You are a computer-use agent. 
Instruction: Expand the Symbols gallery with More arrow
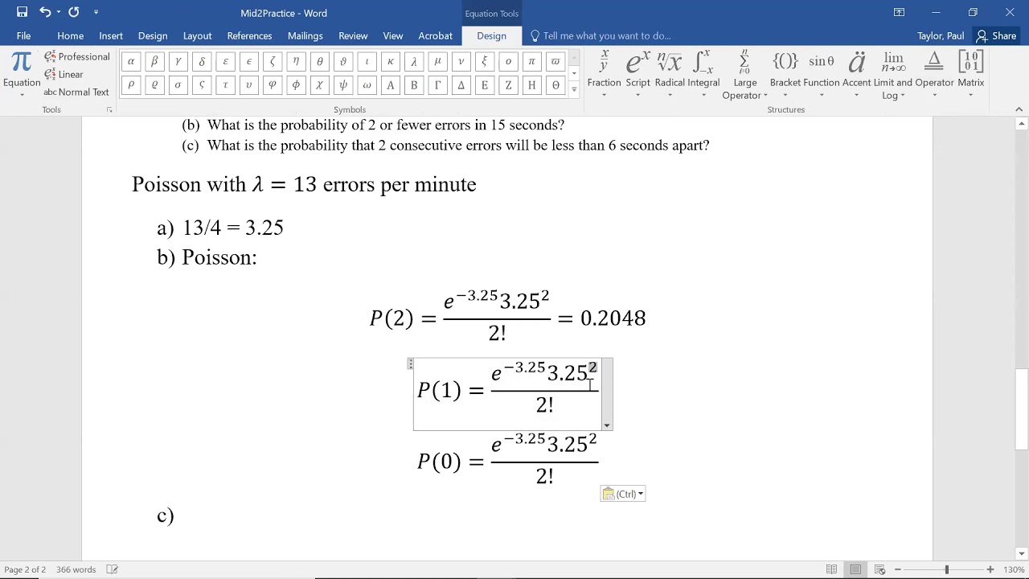coord(574,91)
